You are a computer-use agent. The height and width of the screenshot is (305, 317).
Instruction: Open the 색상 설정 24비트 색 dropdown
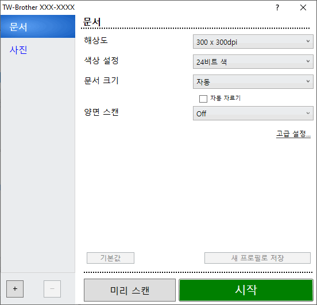(x=253, y=61)
